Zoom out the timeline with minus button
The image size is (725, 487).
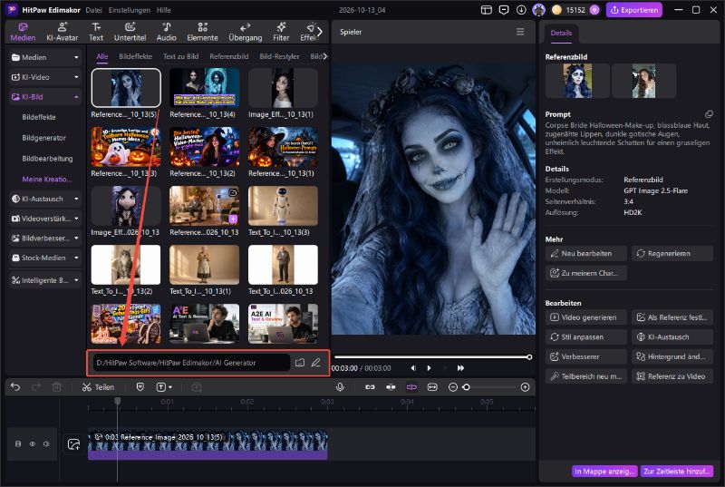[x=452, y=387]
